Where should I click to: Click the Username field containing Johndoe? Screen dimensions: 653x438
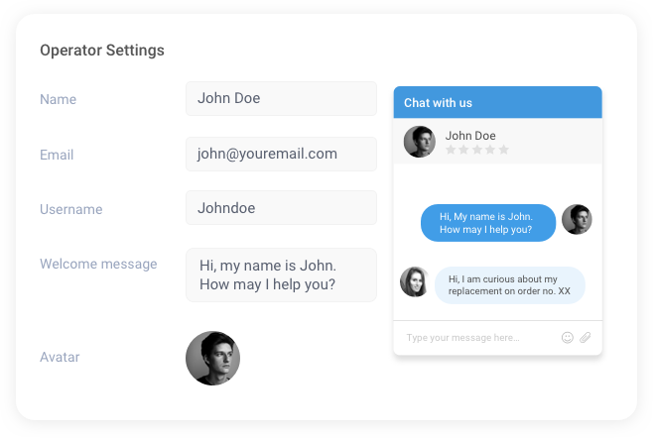tap(281, 208)
